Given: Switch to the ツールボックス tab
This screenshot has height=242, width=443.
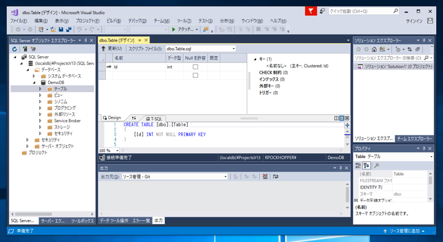Looking at the screenshot, I should 82,221.
